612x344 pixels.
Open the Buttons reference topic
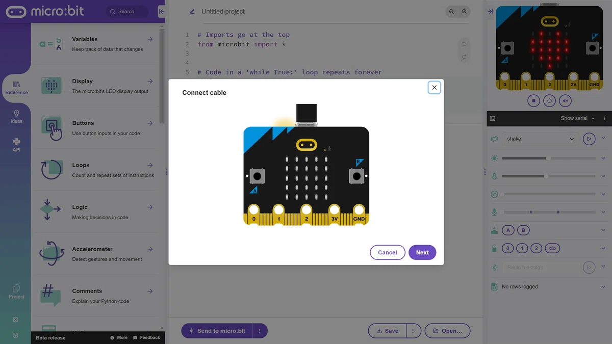click(95, 128)
